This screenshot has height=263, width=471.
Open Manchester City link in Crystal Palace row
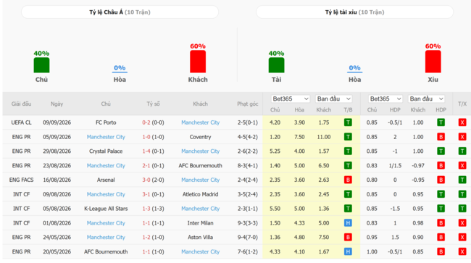click(200, 151)
